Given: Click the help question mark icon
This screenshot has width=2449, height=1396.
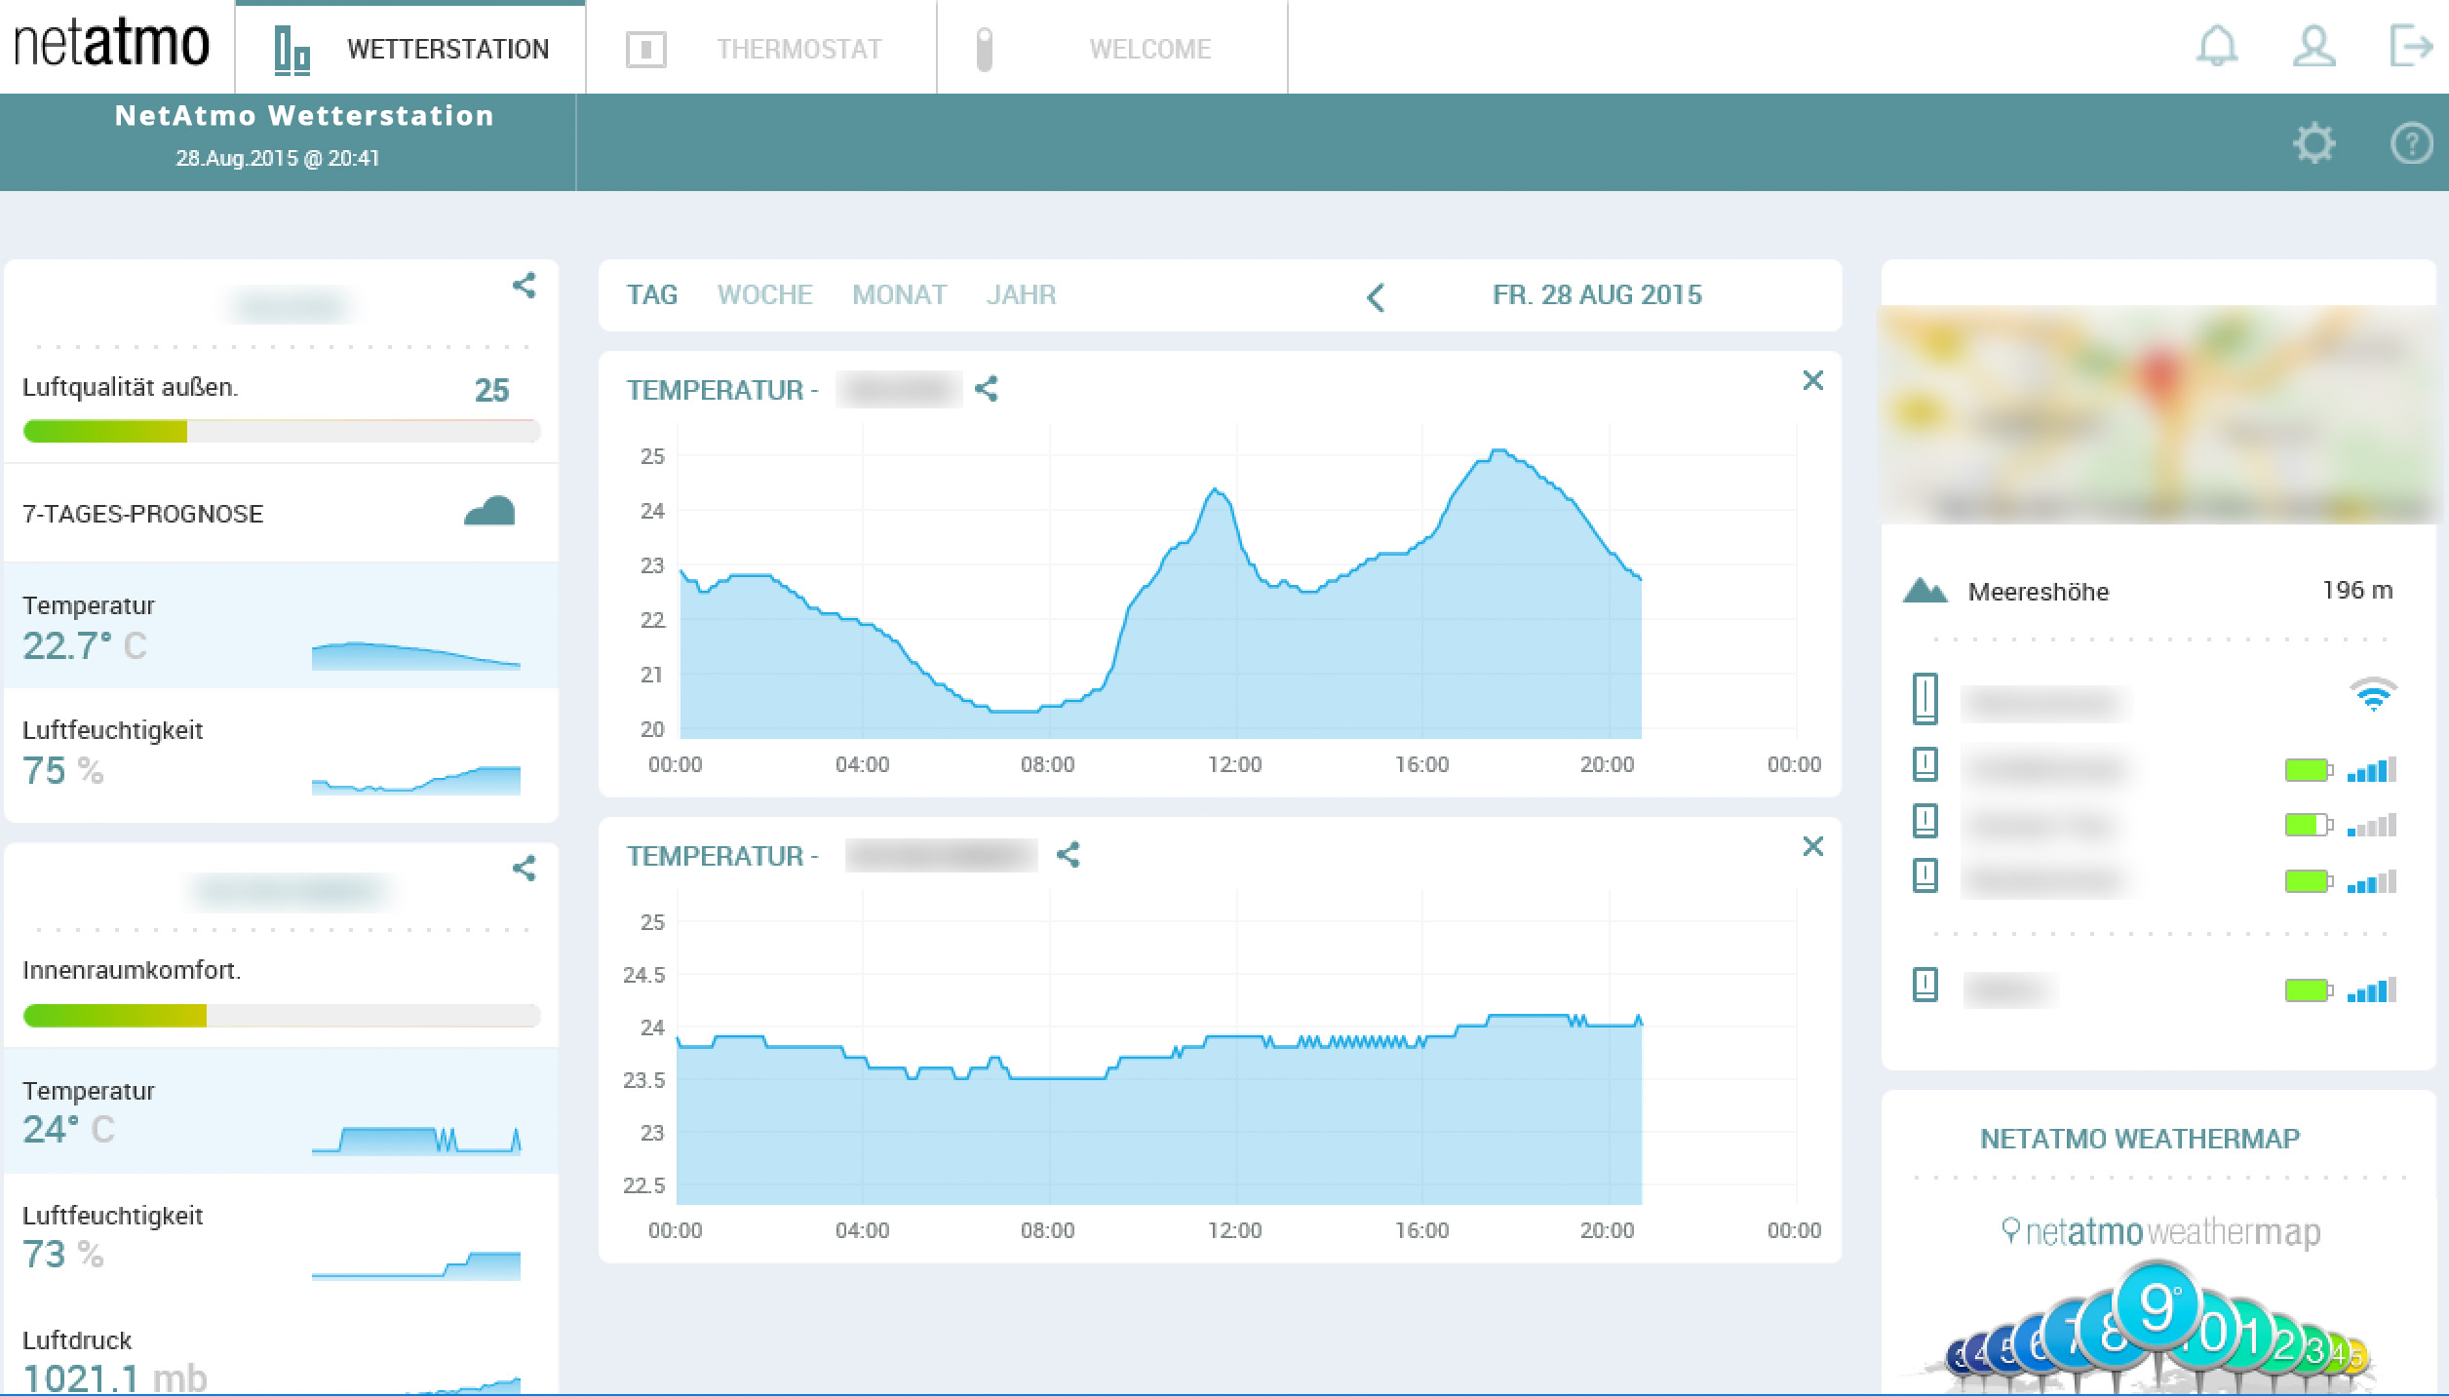Looking at the screenshot, I should tap(2410, 144).
